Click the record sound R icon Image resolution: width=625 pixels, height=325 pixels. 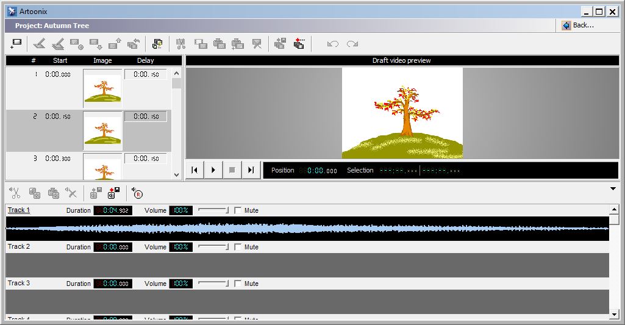click(137, 193)
